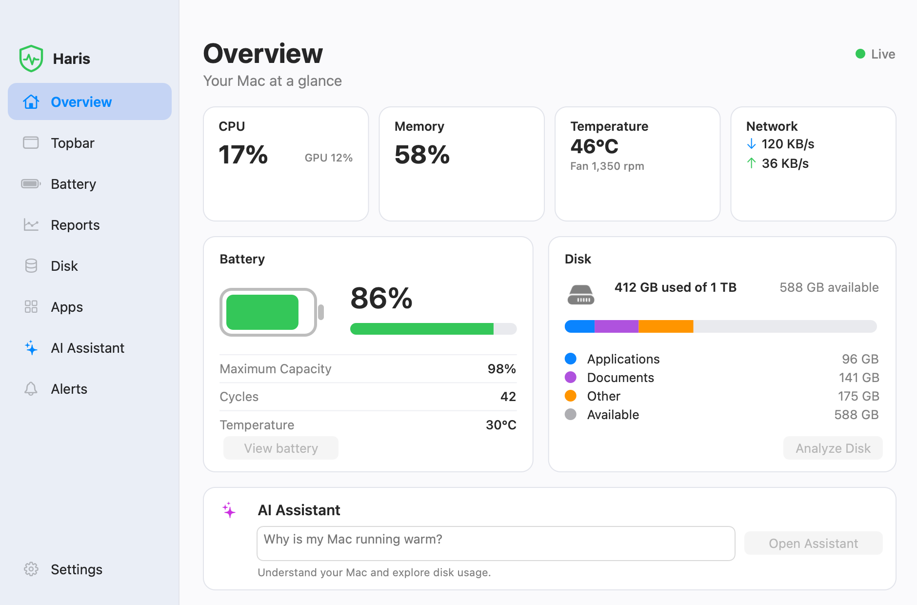Click the Disk cylinder icon in sidebar
Image resolution: width=917 pixels, height=605 pixels.
[31, 265]
